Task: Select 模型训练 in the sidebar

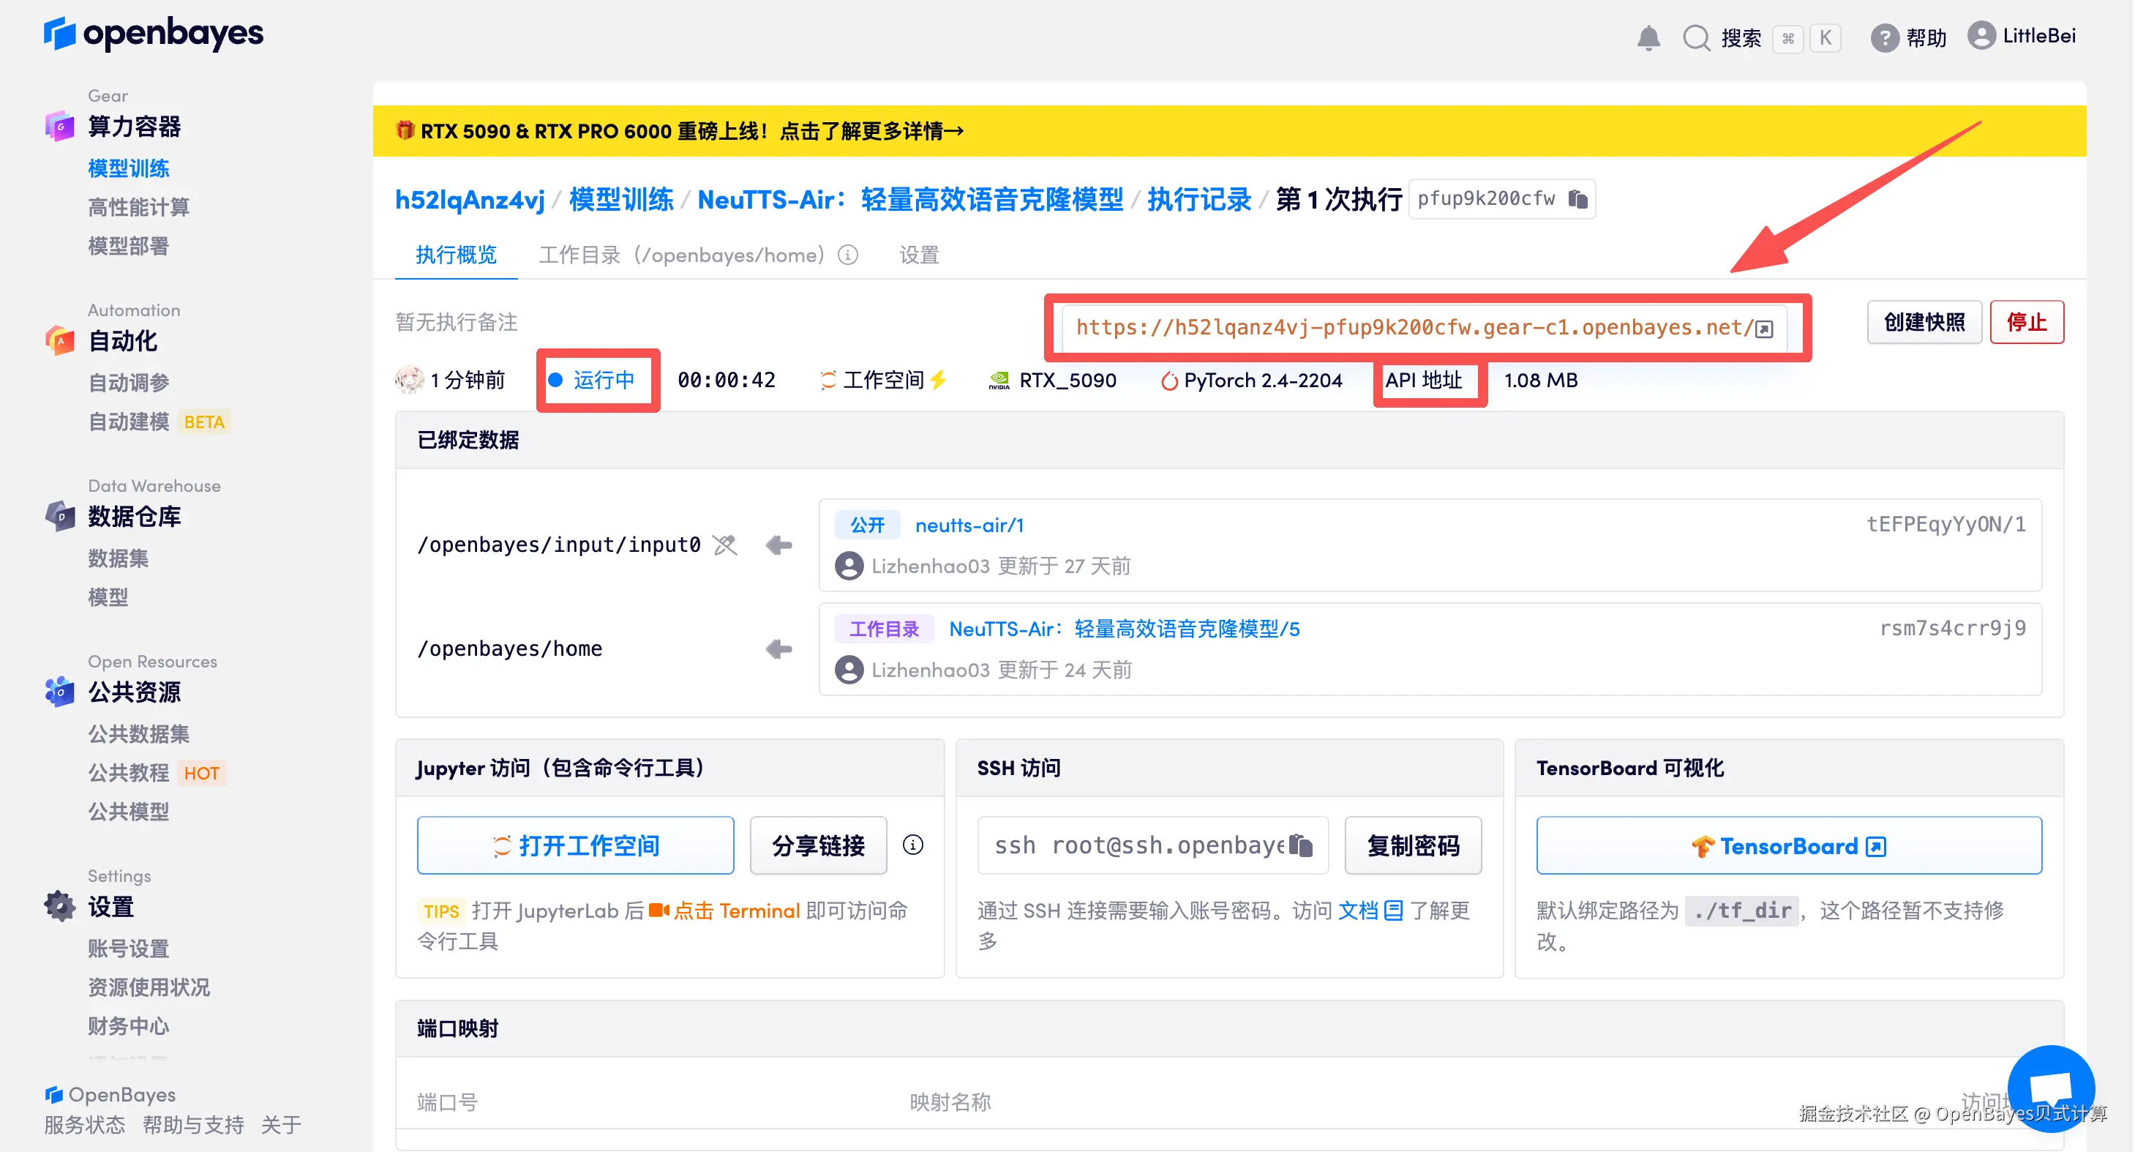Action: [129, 168]
